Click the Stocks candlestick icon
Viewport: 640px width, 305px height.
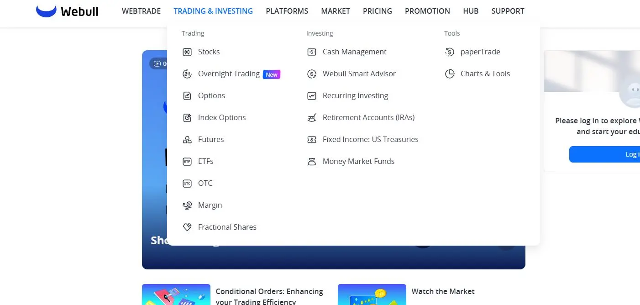pos(187,52)
